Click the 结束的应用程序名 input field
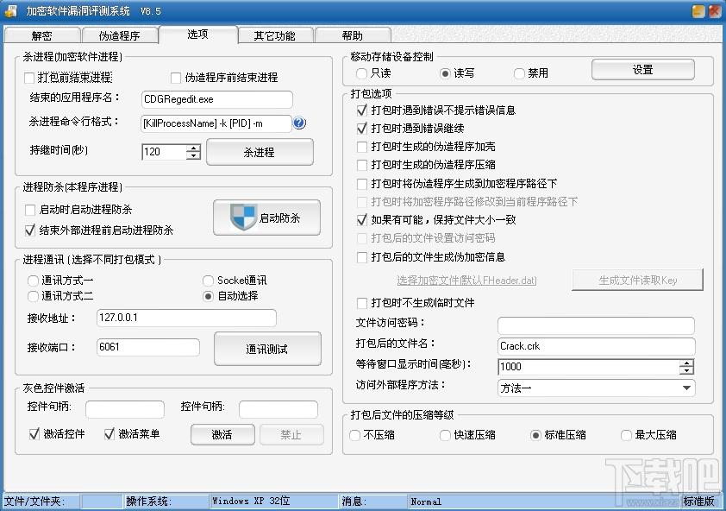726x511 pixels. pos(216,99)
